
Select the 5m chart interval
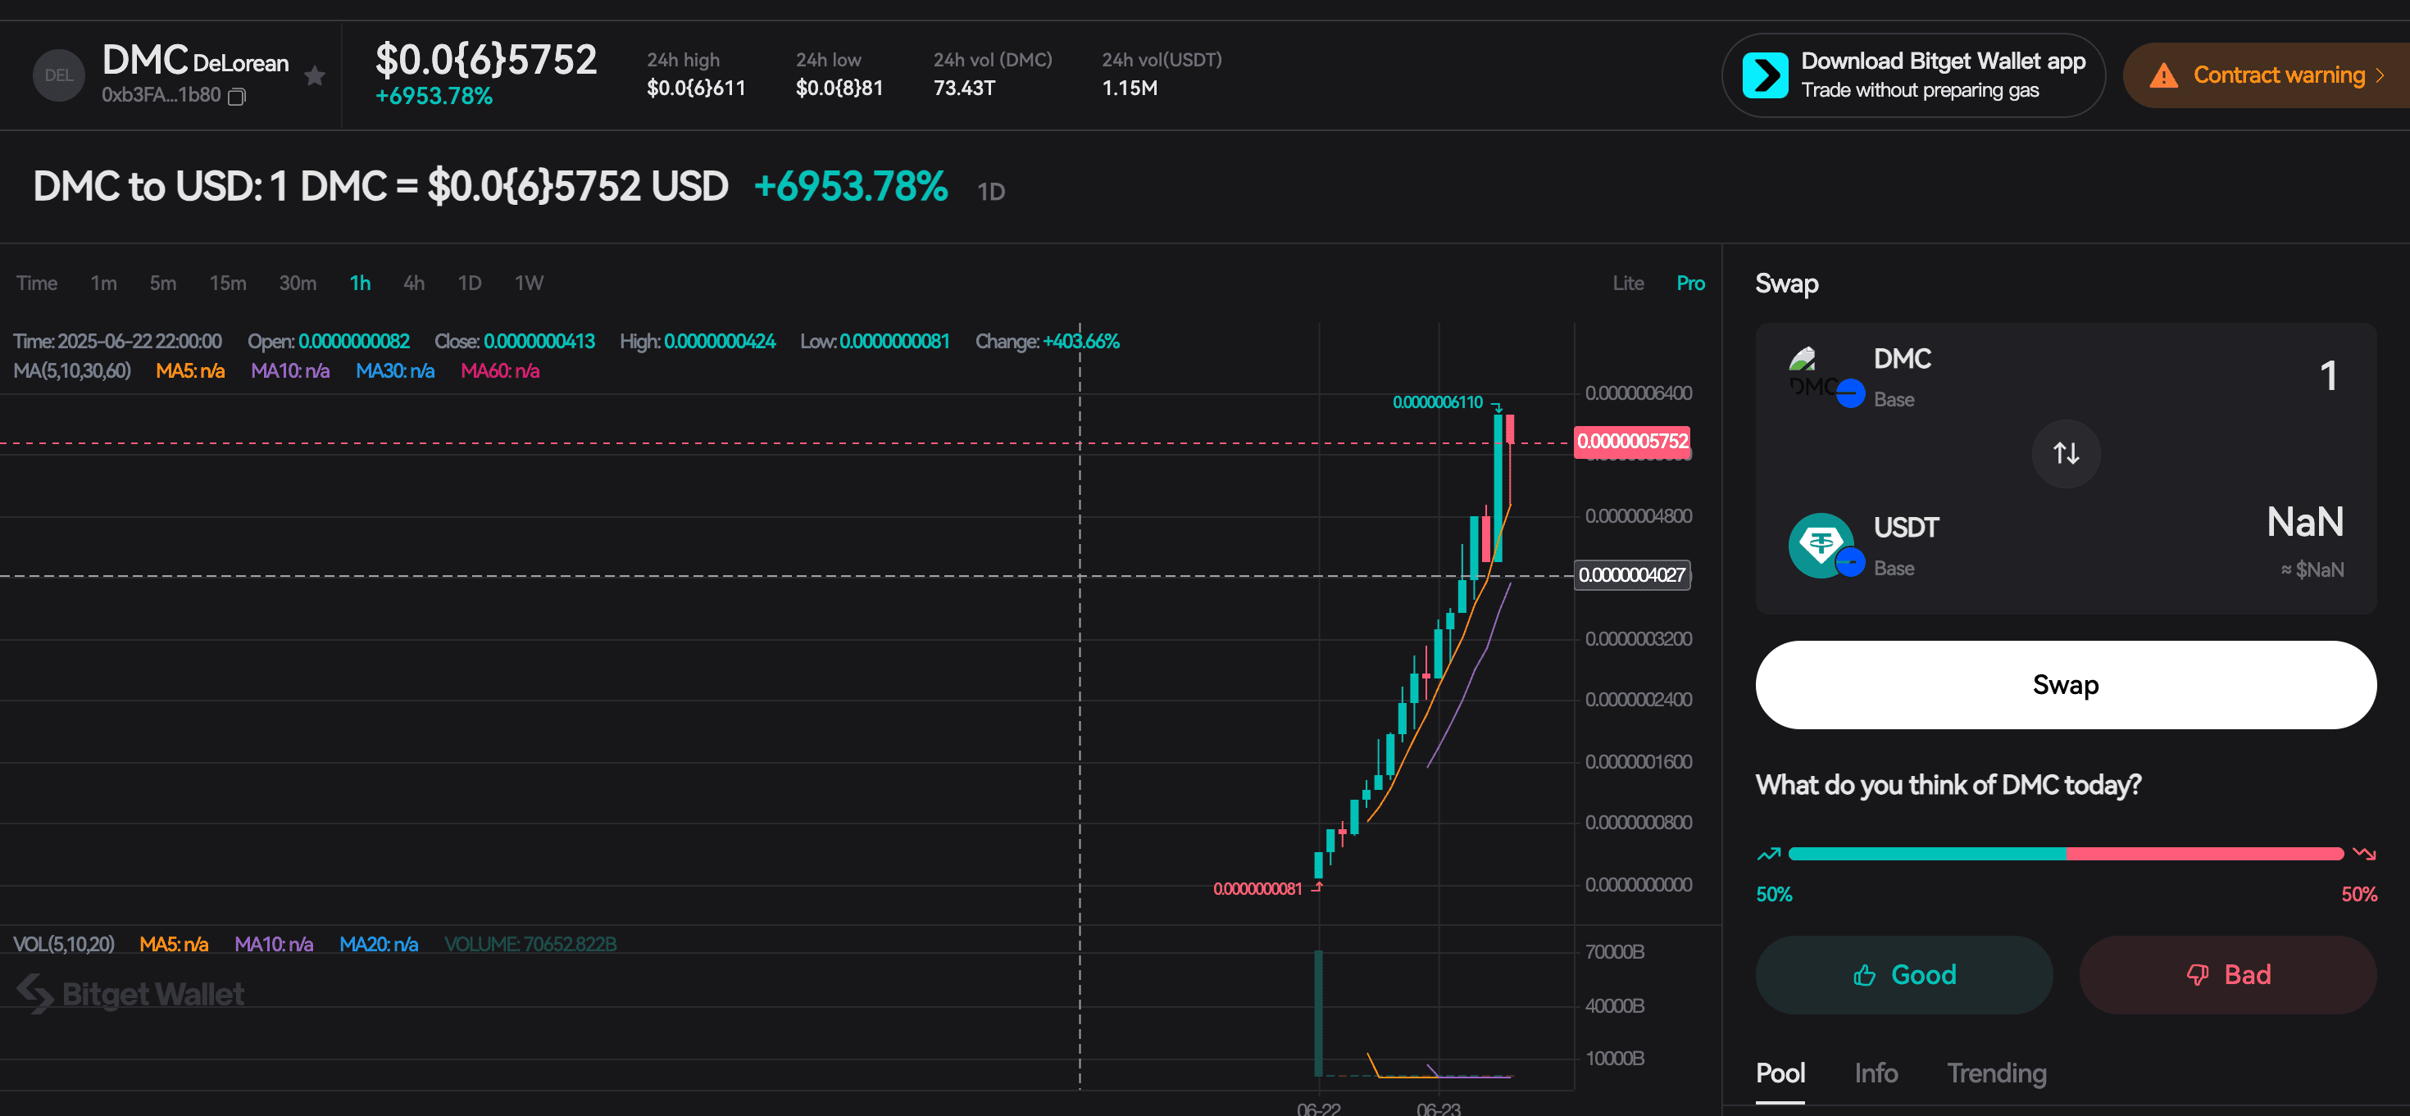point(163,284)
